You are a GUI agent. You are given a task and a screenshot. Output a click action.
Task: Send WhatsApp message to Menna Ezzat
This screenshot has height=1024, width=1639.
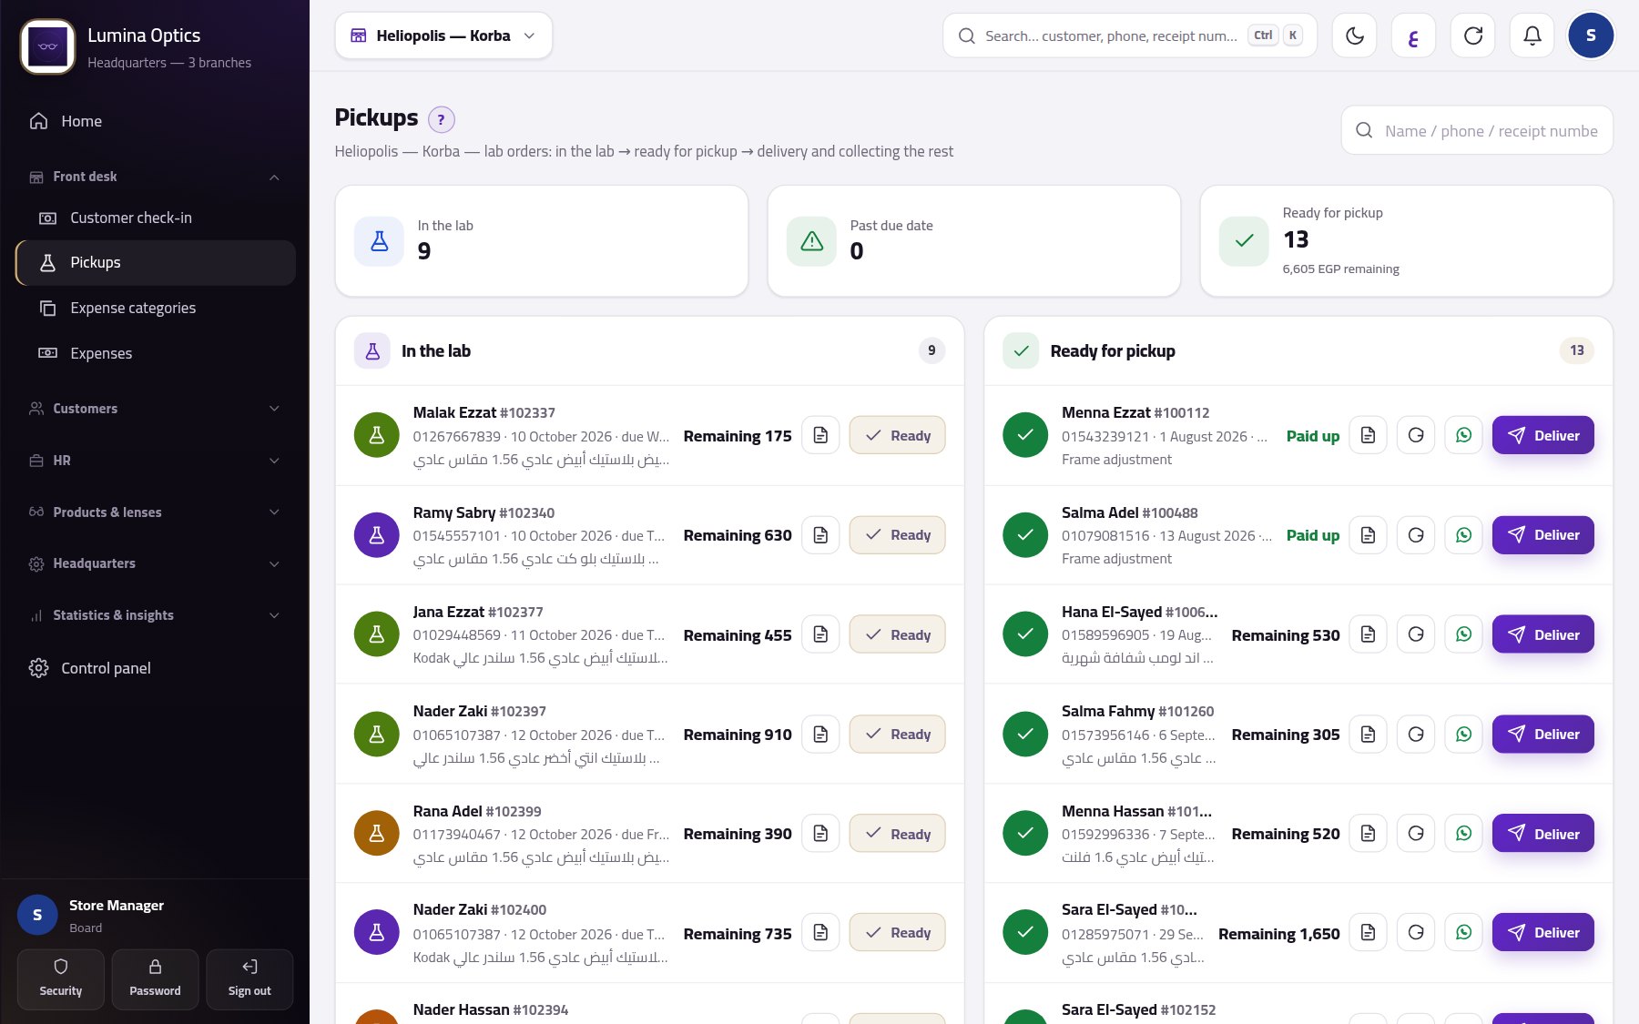click(x=1463, y=436)
